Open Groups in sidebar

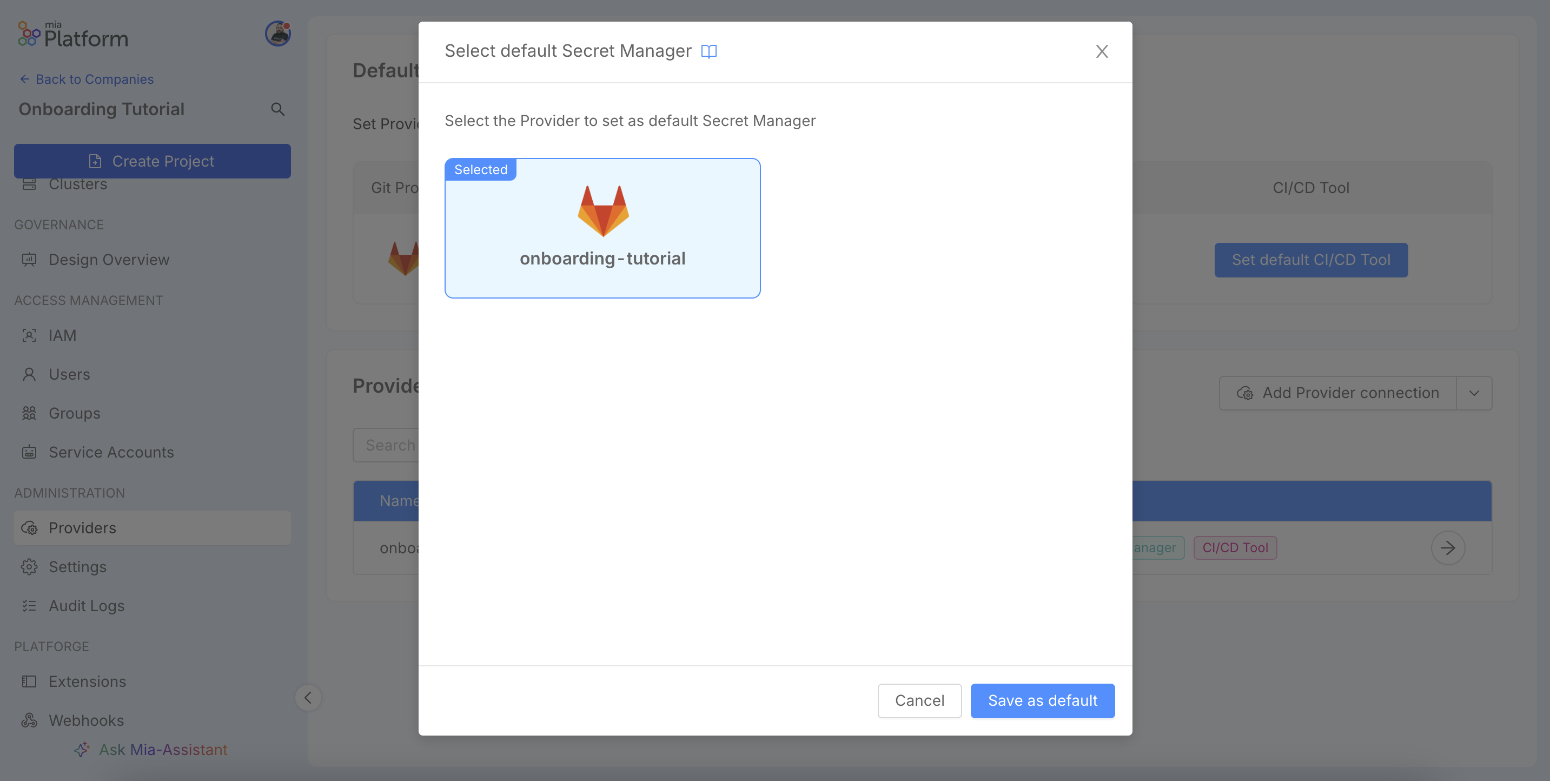pos(152,413)
